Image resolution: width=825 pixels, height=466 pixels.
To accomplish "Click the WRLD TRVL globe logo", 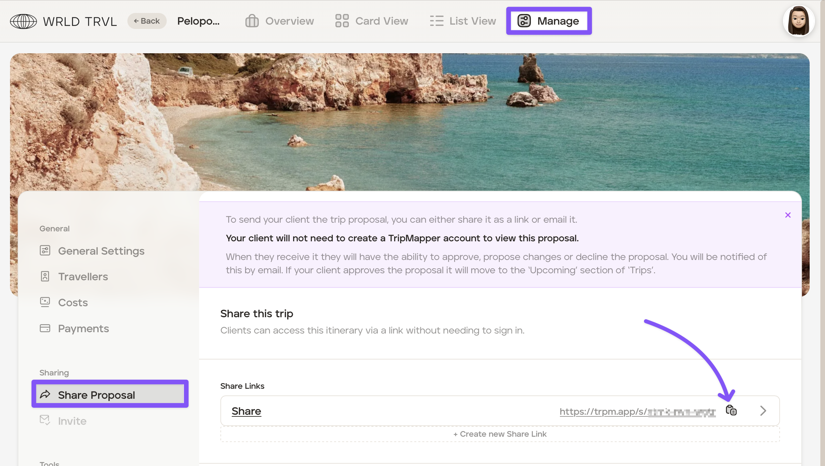I will [x=23, y=21].
